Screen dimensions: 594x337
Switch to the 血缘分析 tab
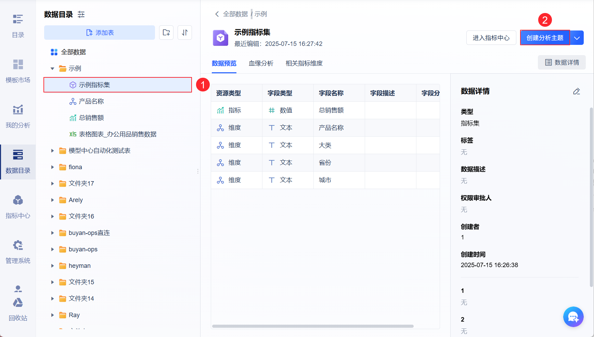261,63
